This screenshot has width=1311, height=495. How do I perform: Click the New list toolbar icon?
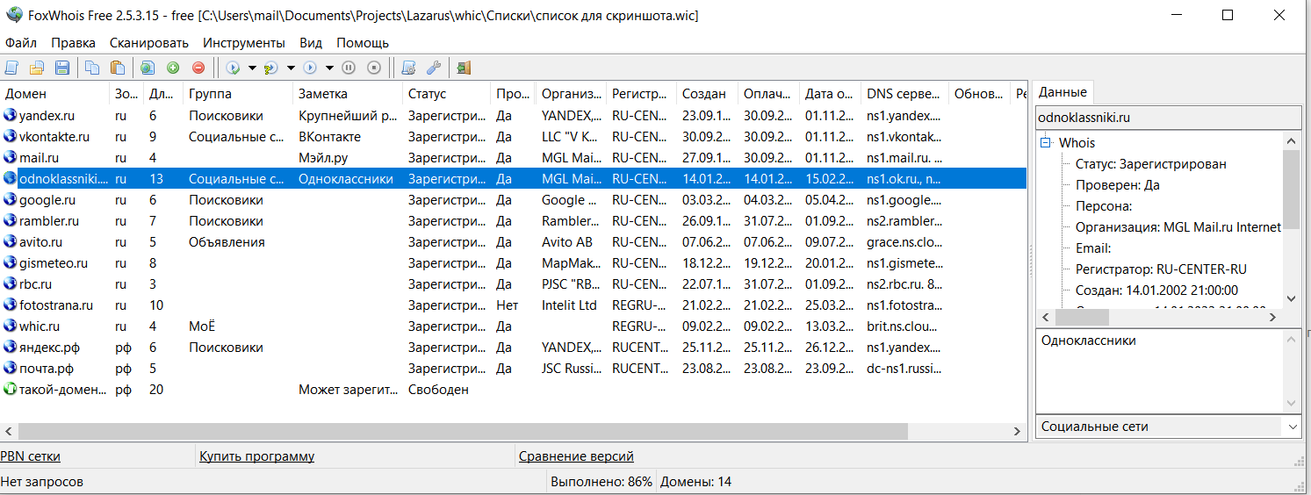tap(11, 68)
